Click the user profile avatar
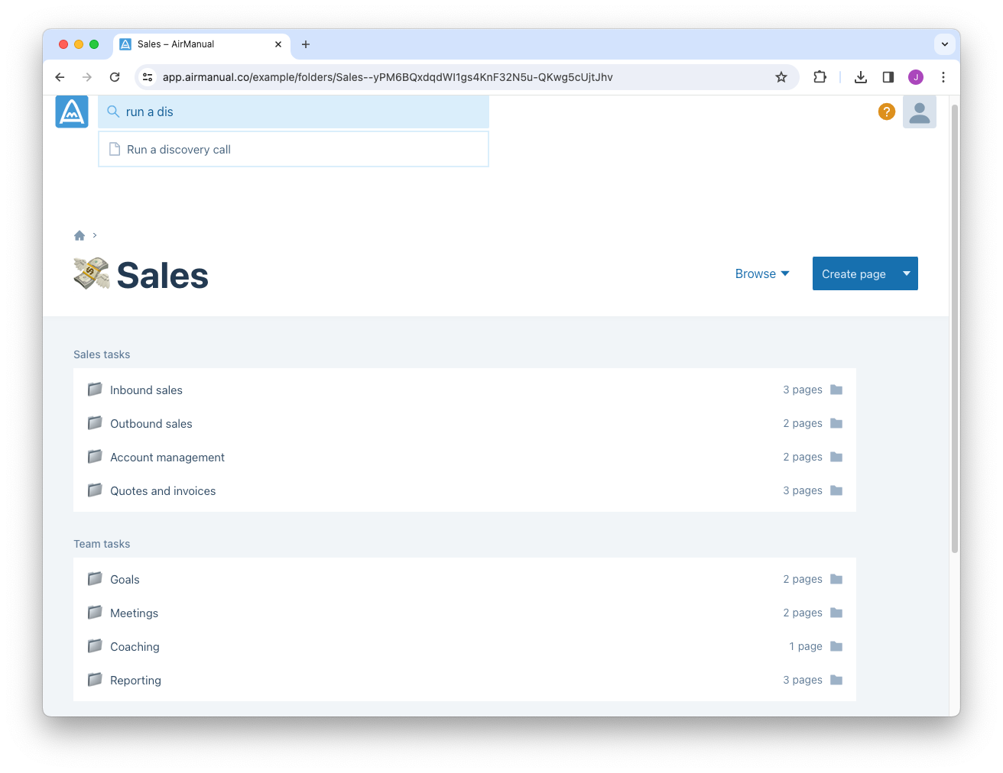 pyautogui.click(x=920, y=112)
